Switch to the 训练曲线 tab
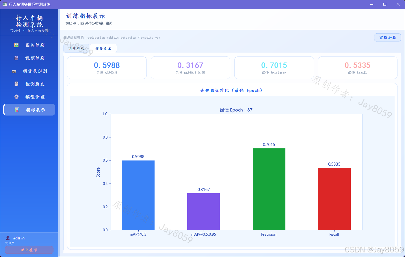 coord(76,48)
